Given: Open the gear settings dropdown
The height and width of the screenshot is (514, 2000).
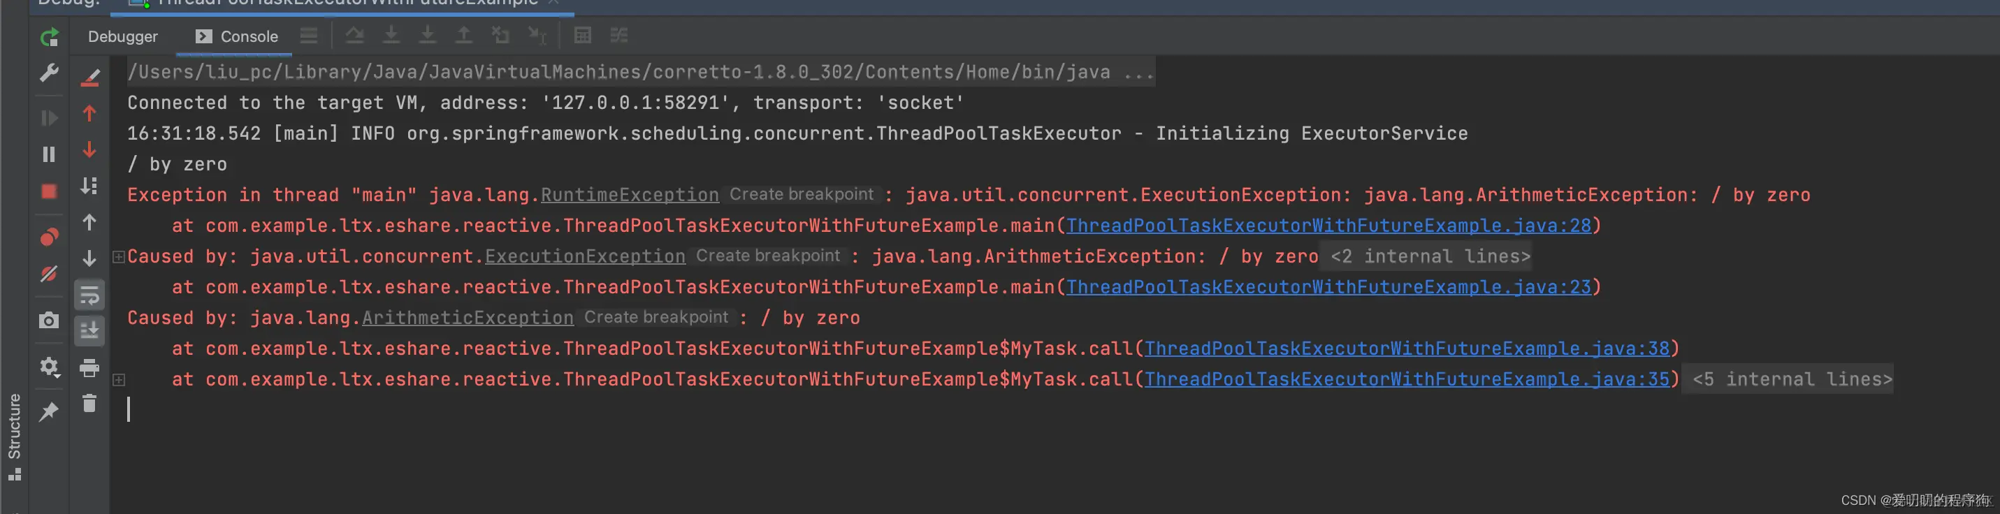Looking at the screenshot, I should [49, 366].
